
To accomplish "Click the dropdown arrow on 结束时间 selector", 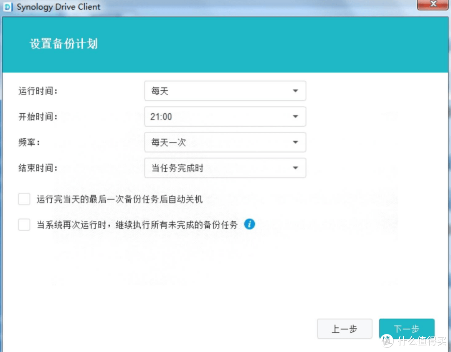I will coord(295,168).
